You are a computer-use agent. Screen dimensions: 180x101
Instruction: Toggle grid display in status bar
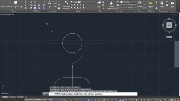point(54,100)
